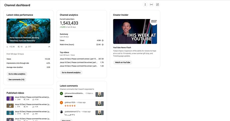Click the Watch time info icon
The height and width of the screenshot is (121, 230).
pyautogui.click(x=103, y=44)
